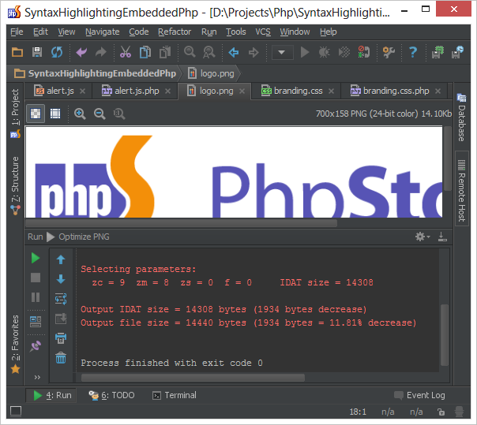Open the VCS menu
The width and height of the screenshot is (477, 425).
coord(263,32)
